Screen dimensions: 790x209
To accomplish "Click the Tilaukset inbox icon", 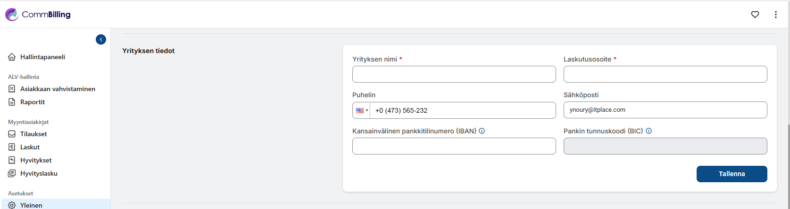I will (x=12, y=134).
